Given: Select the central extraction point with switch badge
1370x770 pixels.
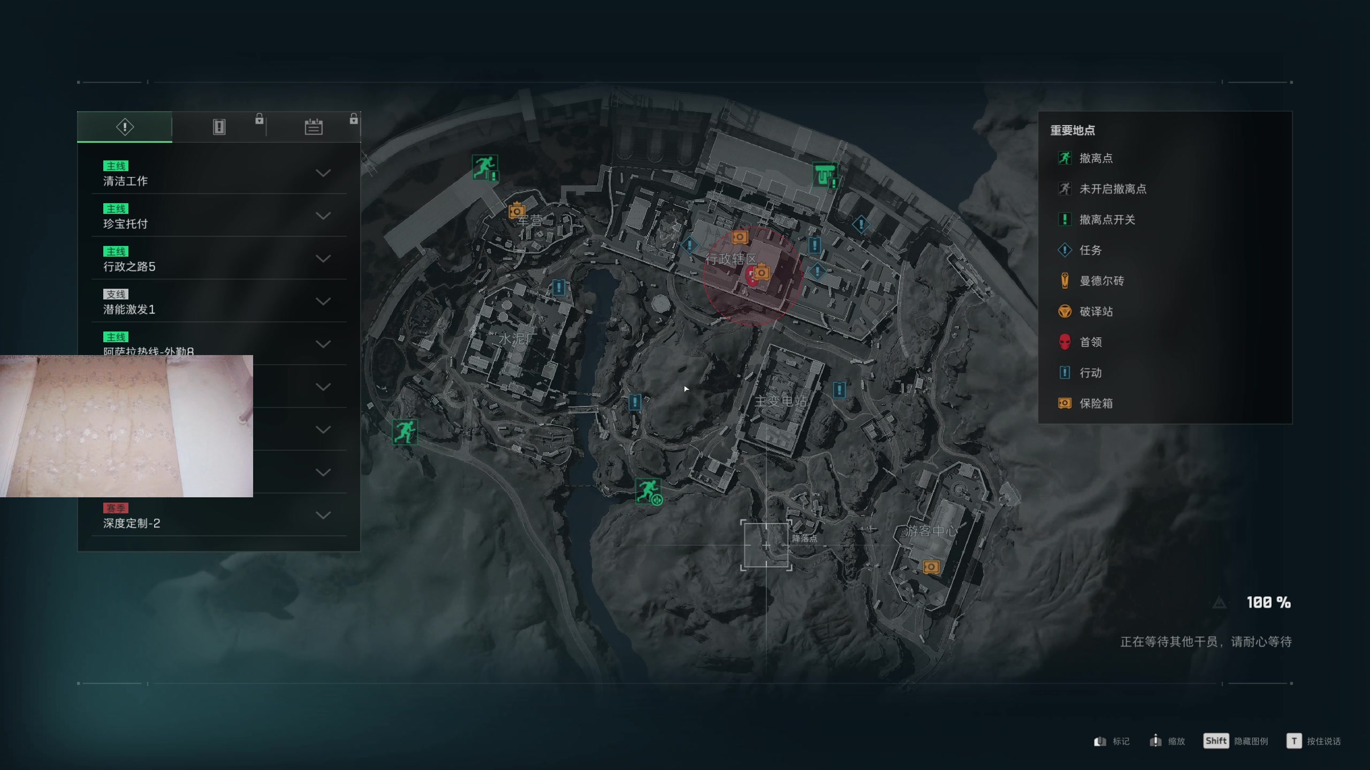Looking at the screenshot, I should coord(649,491).
